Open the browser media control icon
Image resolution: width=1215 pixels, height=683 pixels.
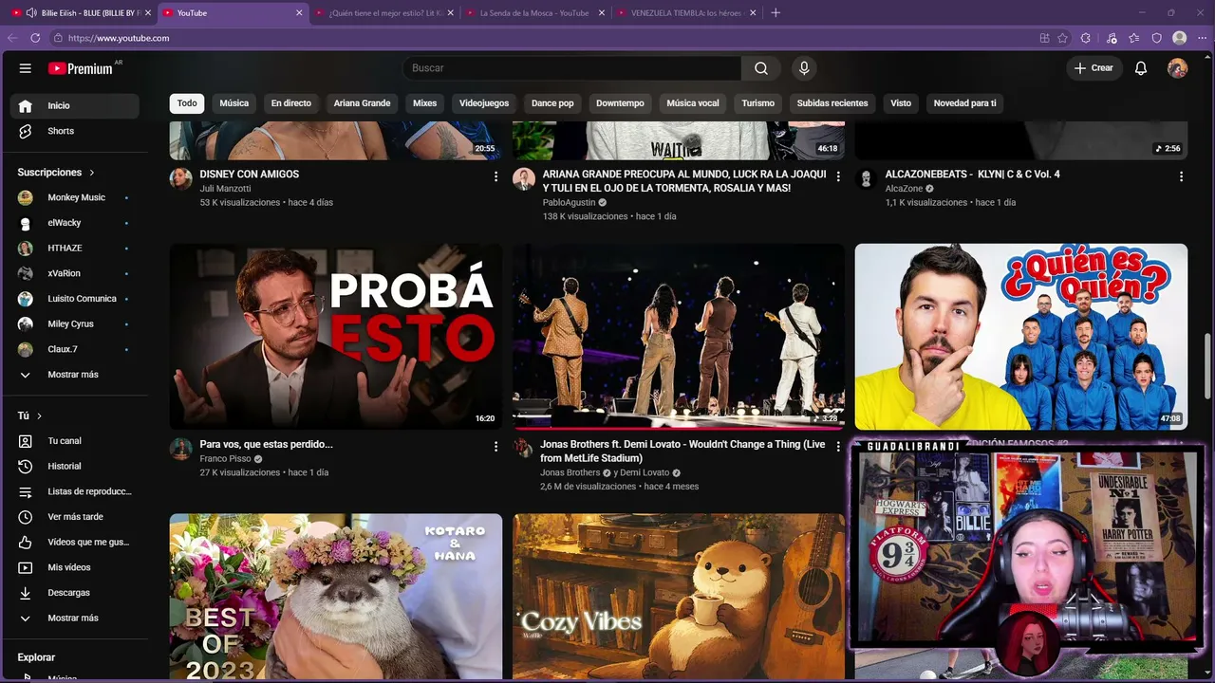point(1112,38)
